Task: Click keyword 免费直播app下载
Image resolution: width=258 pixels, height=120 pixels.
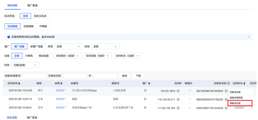Action: [82, 108]
